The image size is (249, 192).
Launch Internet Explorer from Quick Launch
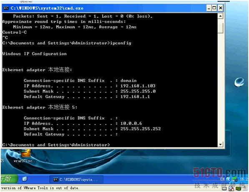(x=25, y=179)
